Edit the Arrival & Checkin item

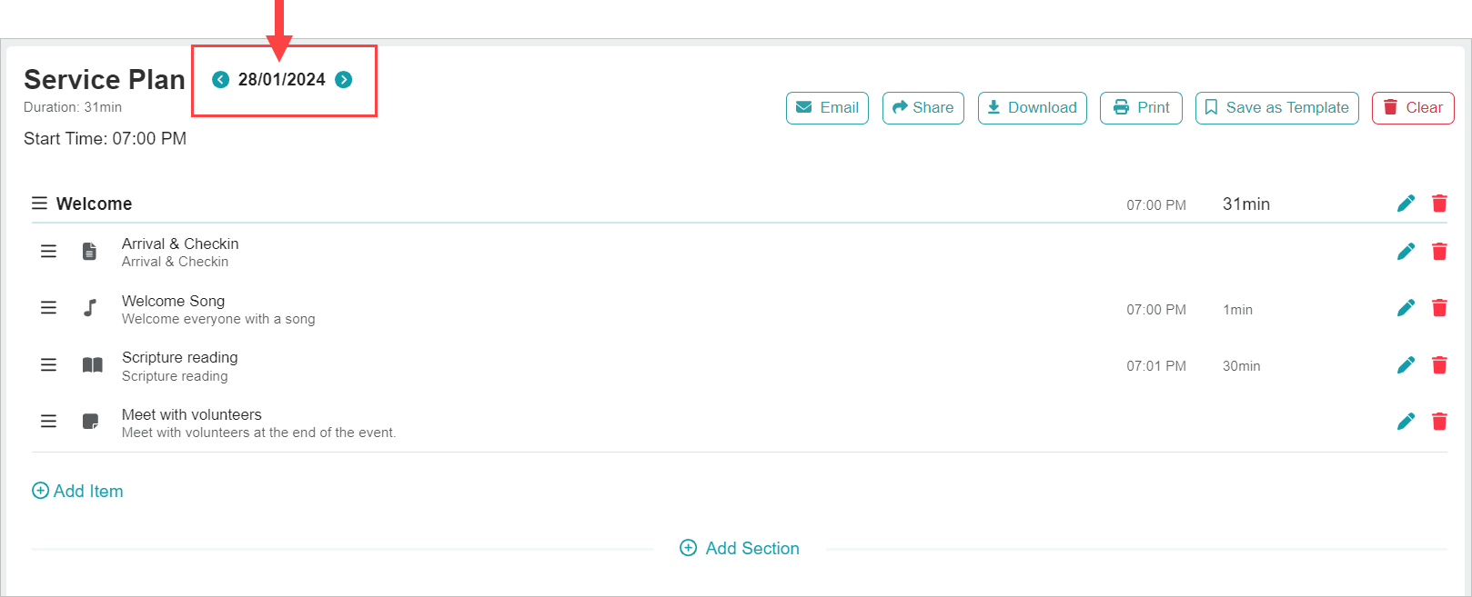click(x=1406, y=252)
